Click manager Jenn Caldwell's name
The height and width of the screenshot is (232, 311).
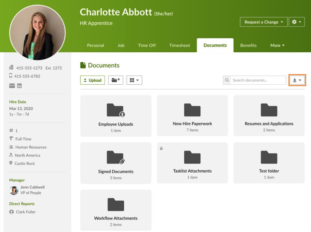click(x=32, y=187)
